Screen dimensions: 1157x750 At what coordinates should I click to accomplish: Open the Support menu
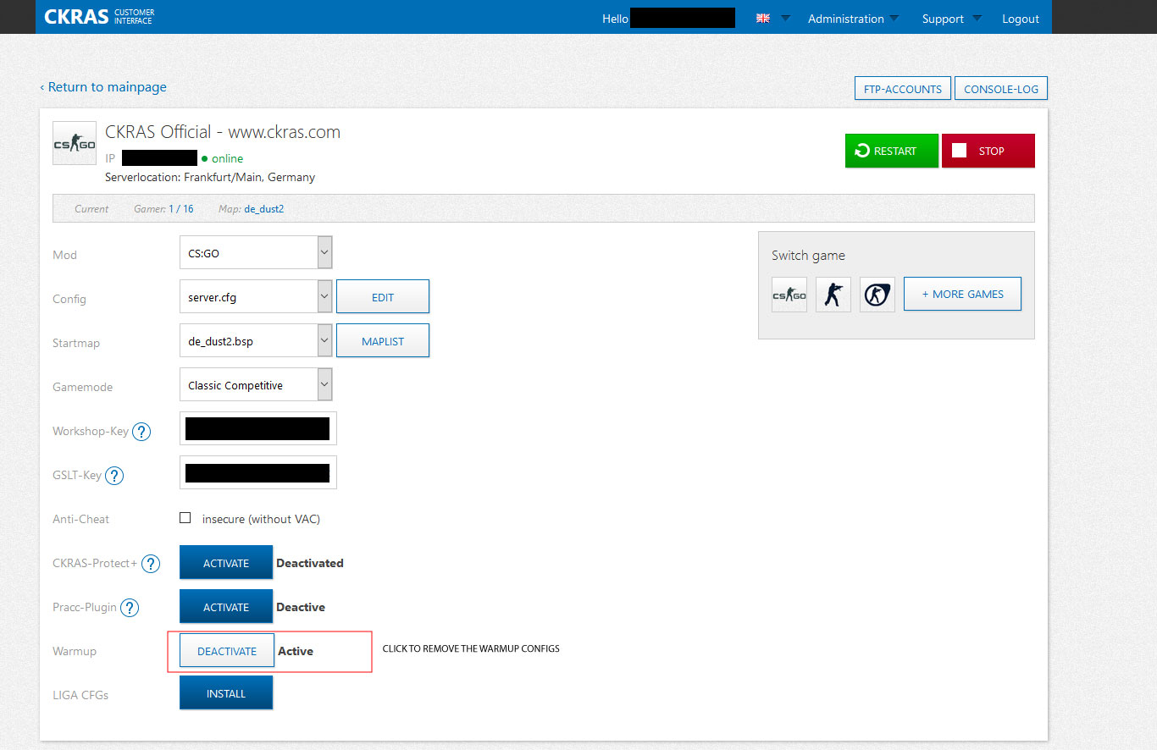coord(952,19)
